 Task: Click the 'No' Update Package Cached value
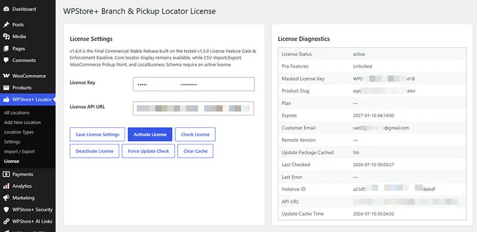point(356,152)
